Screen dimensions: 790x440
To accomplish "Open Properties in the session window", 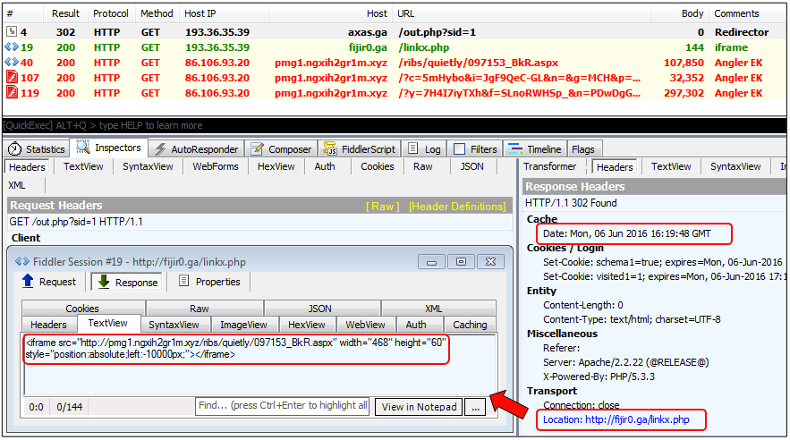I will click(x=209, y=282).
